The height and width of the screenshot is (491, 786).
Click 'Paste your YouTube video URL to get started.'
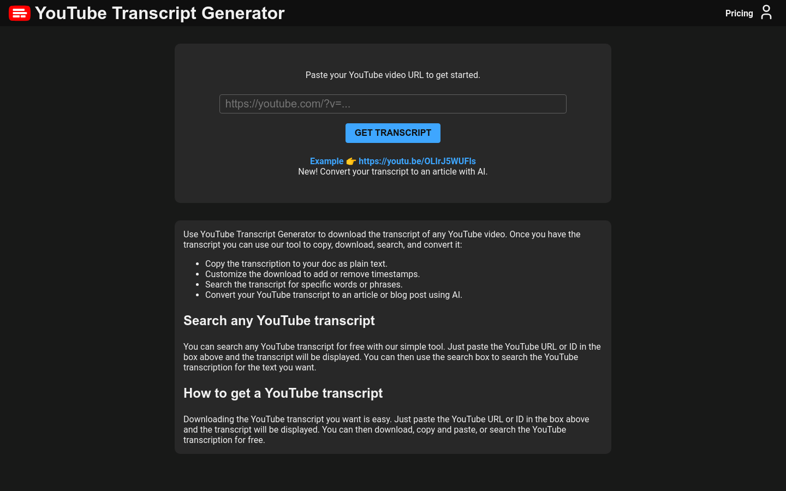point(393,75)
